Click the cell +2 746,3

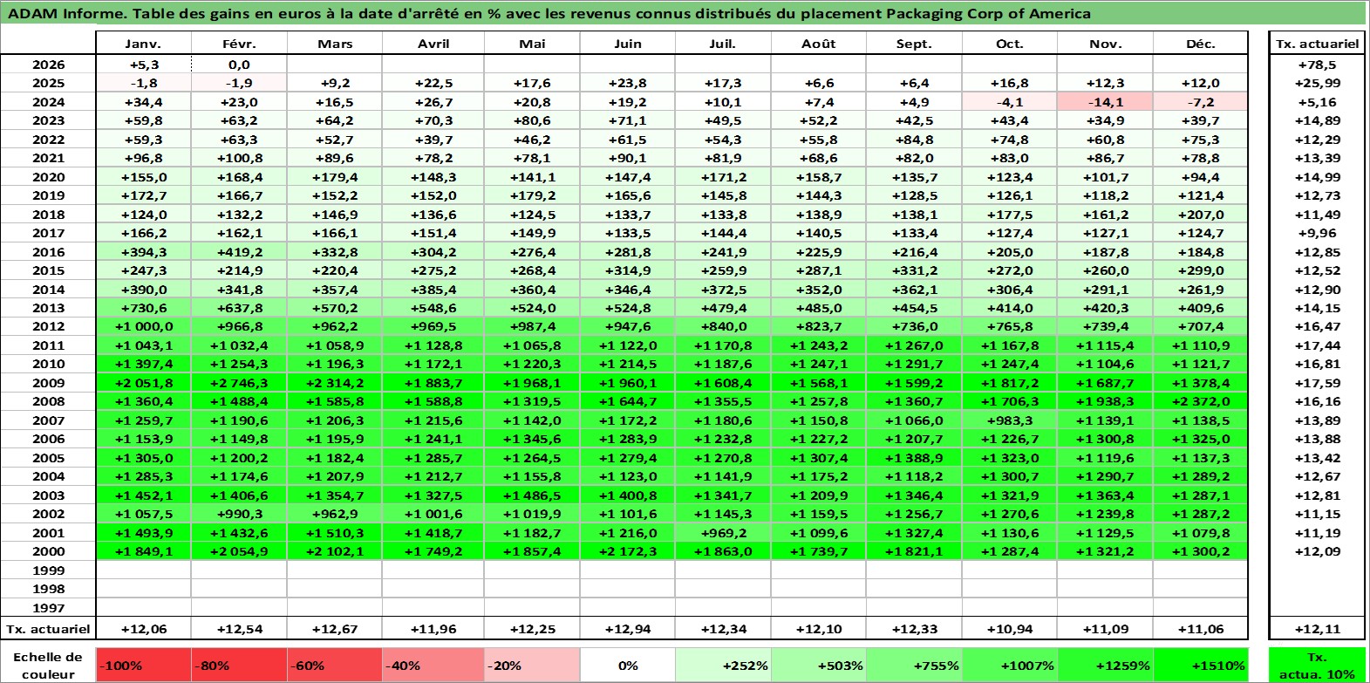[x=239, y=383]
